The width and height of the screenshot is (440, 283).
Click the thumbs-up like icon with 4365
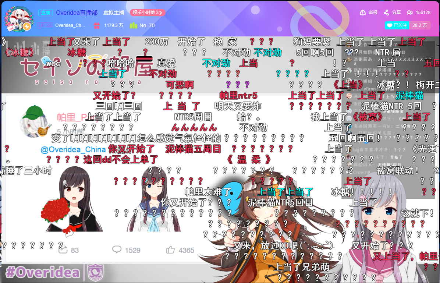tap(170, 250)
